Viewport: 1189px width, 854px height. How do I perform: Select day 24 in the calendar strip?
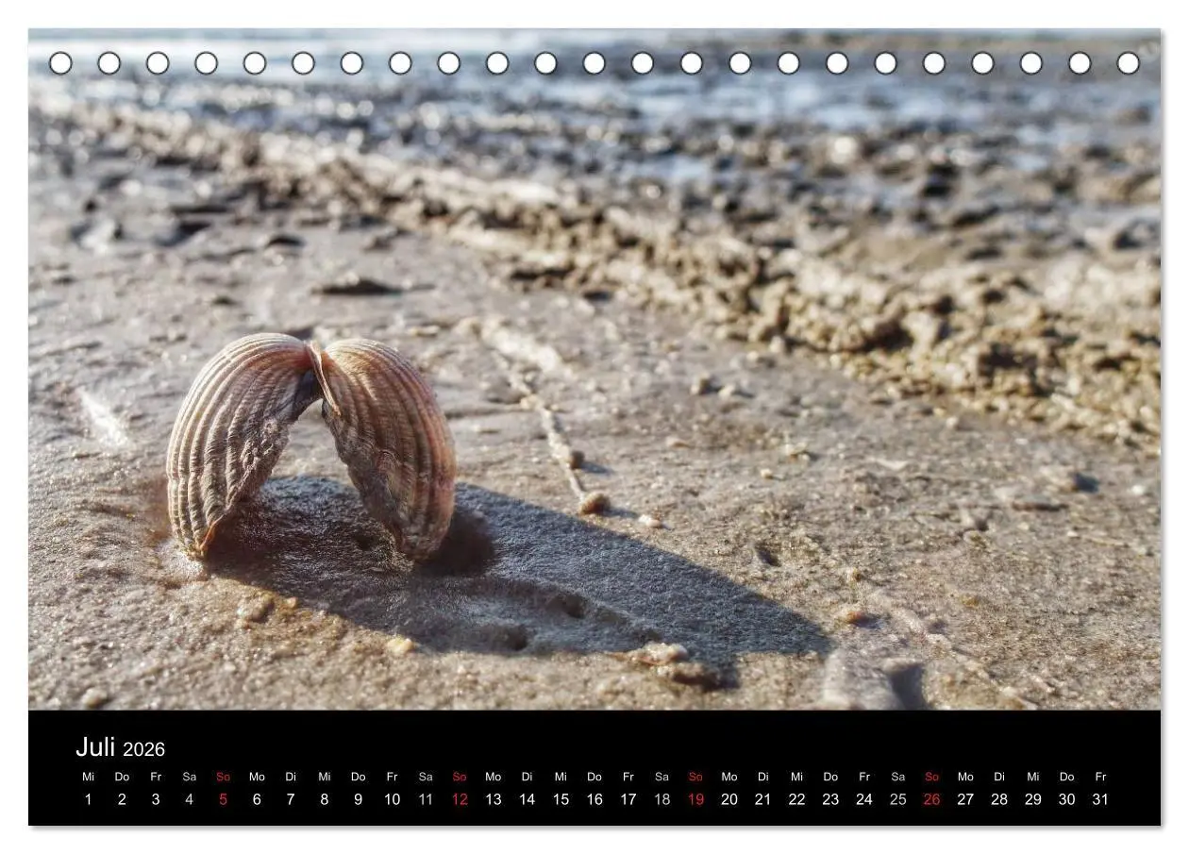pyautogui.click(x=864, y=799)
